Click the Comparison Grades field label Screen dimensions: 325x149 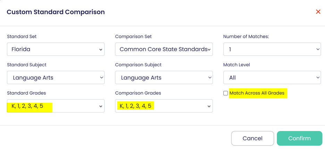(138, 93)
